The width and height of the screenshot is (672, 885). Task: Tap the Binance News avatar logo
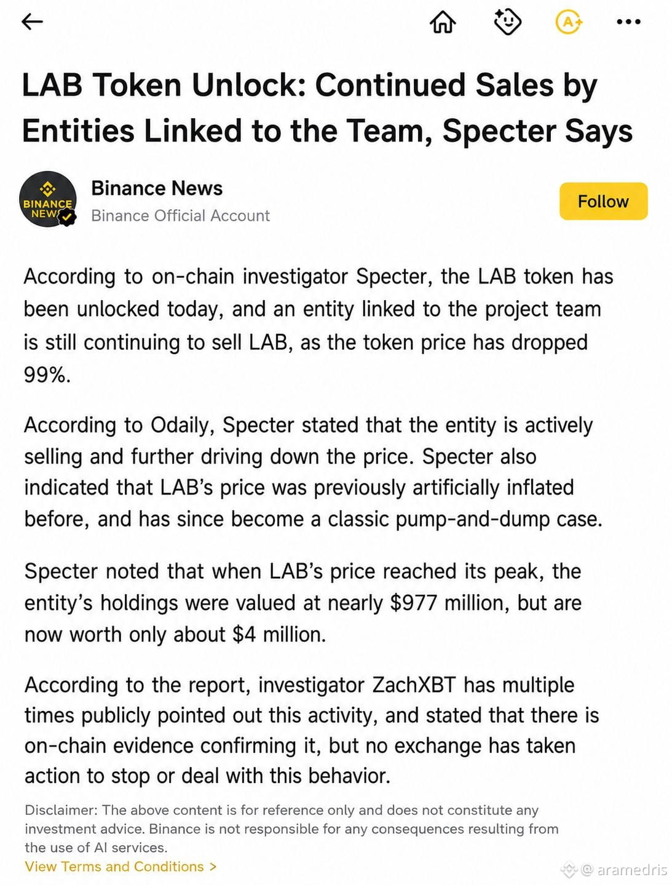click(x=48, y=199)
